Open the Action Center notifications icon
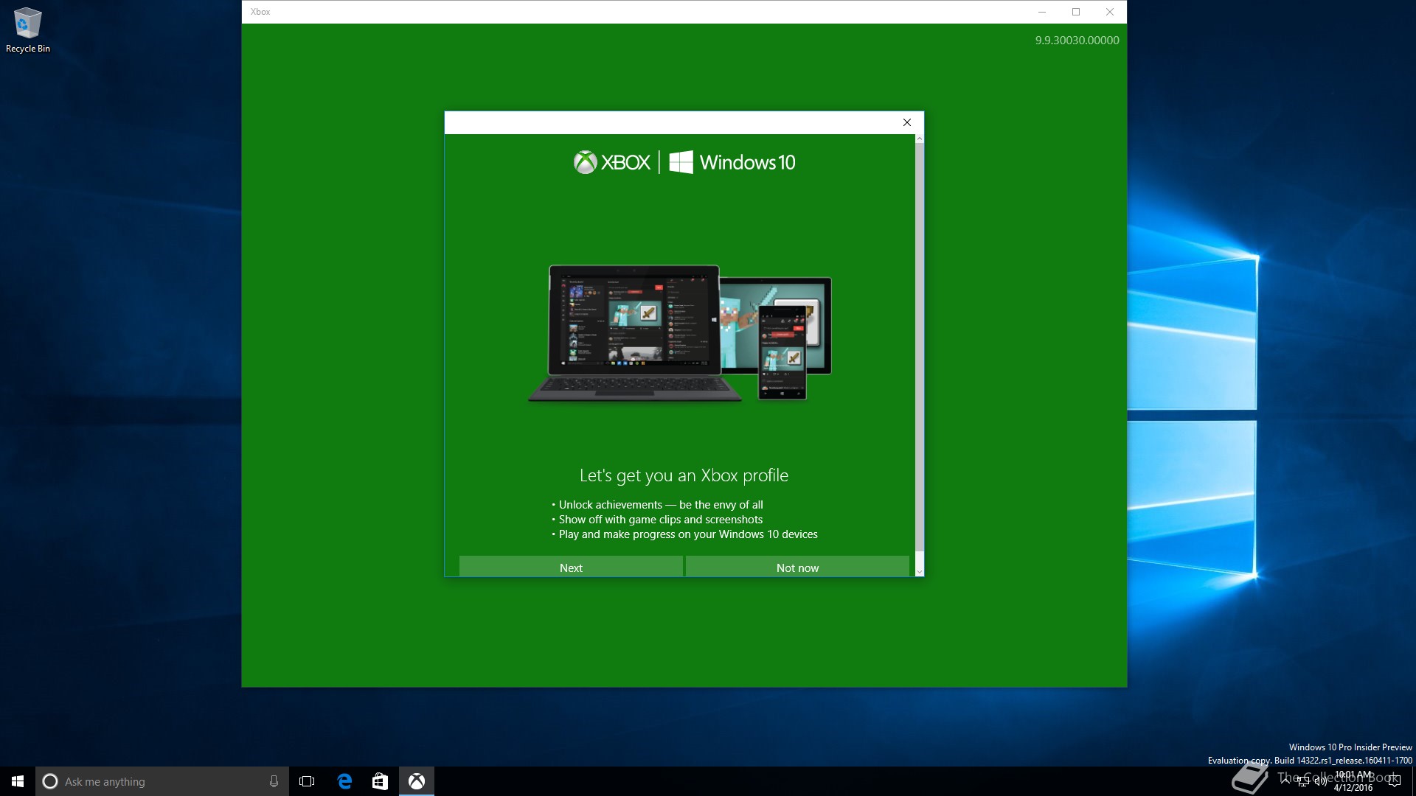1416x796 pixels. pyautogui.click(x=1394, y=781)
